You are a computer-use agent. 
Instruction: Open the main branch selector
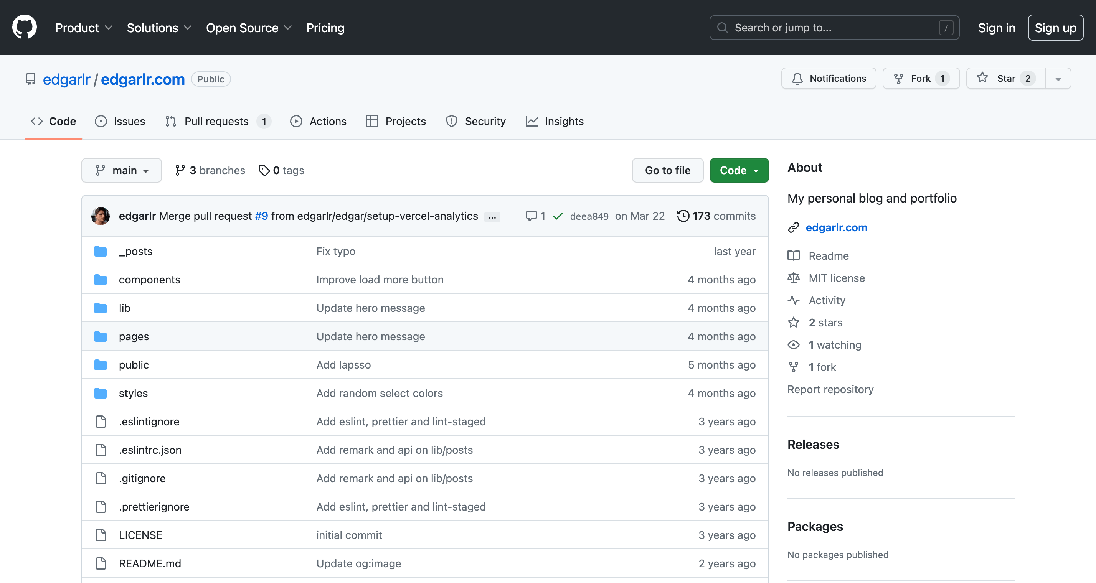pyautogui.click(x=121, y=170)
